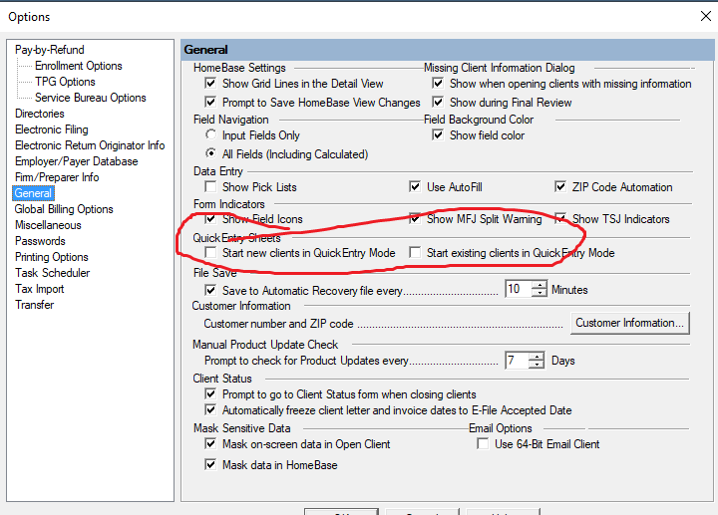Enable Show Grid Lines in Detail View
Image resolution: width=718 pixels, height=515 pixels.
point(210,84)
